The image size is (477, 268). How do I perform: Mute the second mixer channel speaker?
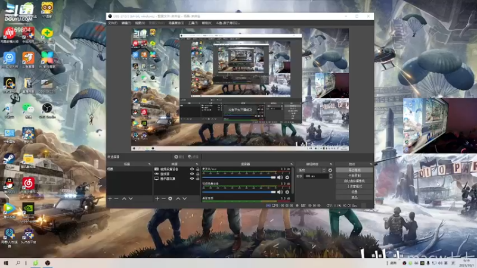point(280,192)
